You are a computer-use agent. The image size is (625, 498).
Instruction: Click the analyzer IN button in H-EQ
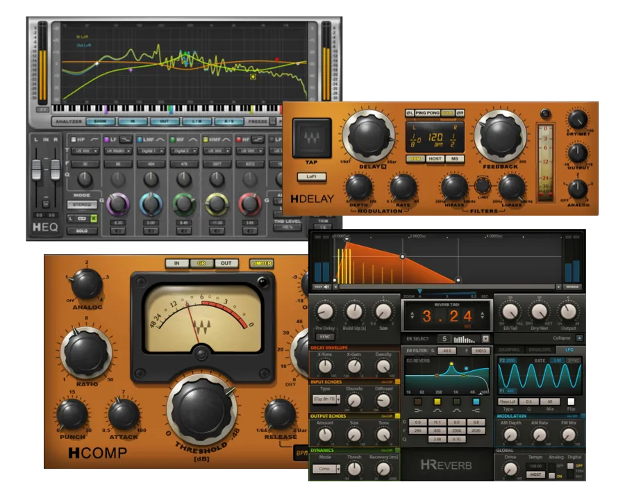[x=133, y=122]
